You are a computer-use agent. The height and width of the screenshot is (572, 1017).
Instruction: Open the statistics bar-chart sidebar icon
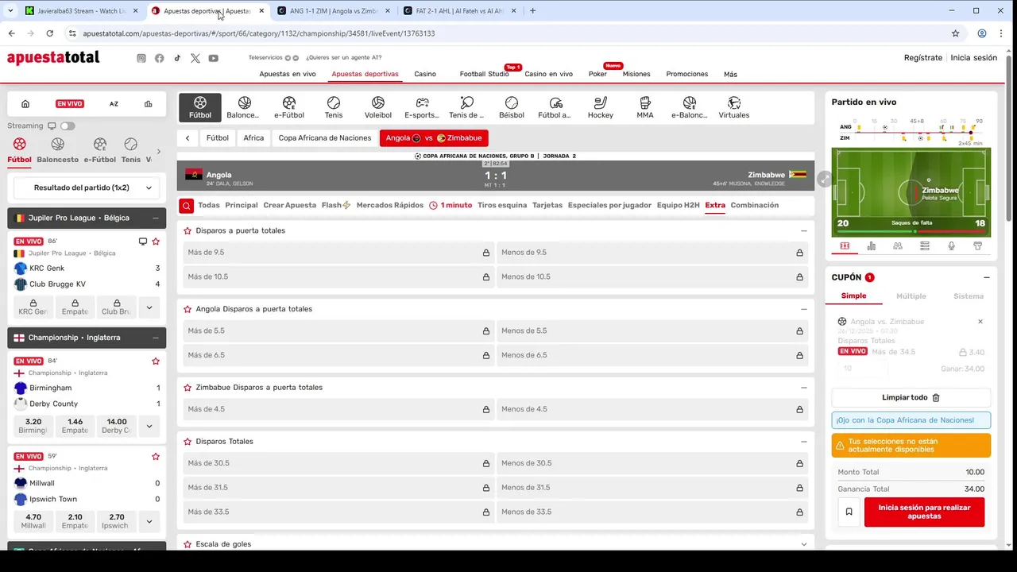coord(149,104)
